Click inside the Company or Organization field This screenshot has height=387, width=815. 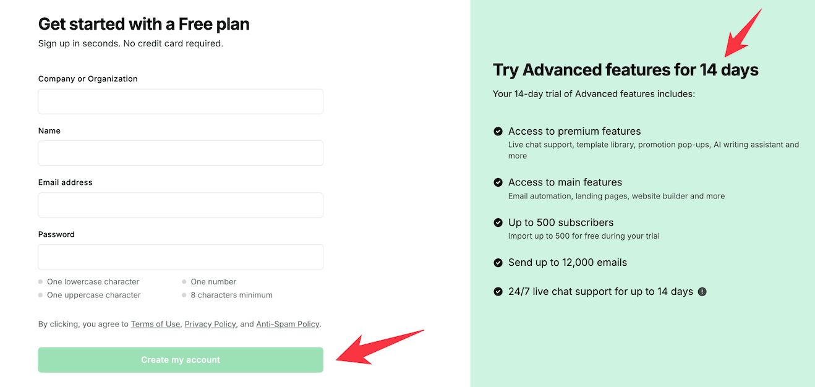point(181,101)
